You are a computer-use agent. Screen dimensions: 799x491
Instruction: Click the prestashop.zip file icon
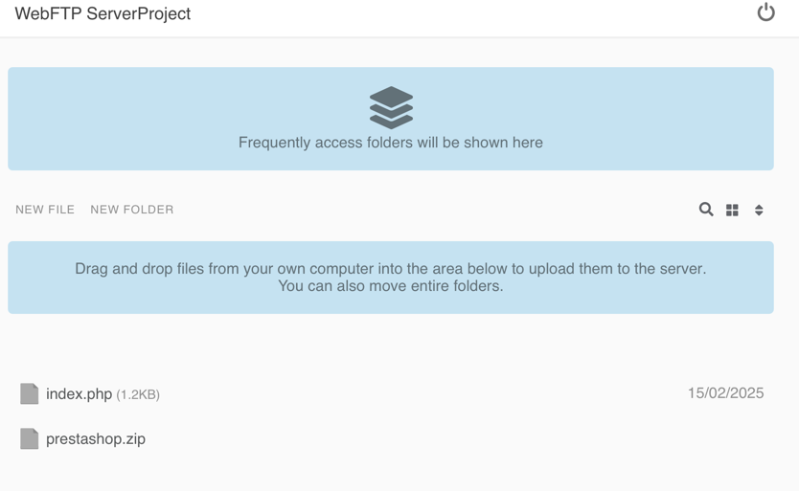click(30, 438)
